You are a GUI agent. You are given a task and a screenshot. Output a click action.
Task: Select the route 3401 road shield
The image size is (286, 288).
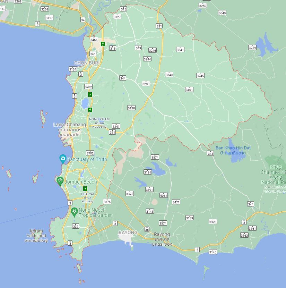(189, 90)
